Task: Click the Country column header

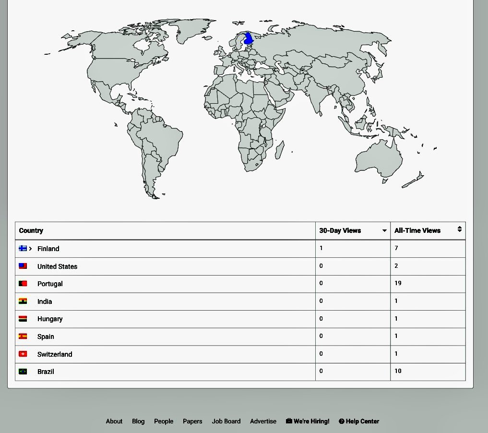Action: 31,231
